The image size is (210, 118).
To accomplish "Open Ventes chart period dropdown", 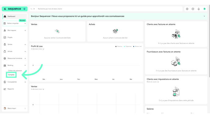I will click(x=38, y=89).
